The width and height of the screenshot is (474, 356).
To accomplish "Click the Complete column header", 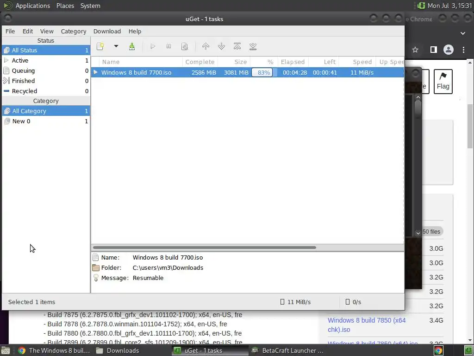I will click(x=200, y=62).
